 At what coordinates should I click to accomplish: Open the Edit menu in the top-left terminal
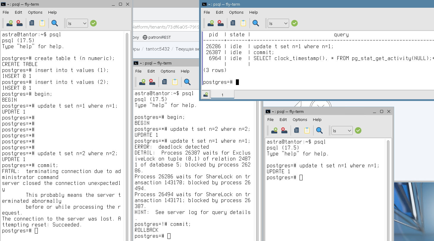tap(18, 12)
